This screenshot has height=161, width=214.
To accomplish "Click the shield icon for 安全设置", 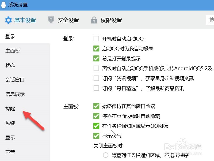I will pos(51,20).
